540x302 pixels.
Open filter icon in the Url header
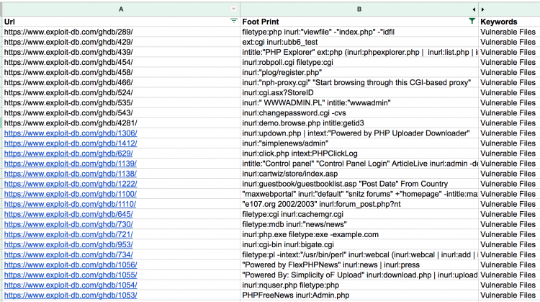coord(234,22)
